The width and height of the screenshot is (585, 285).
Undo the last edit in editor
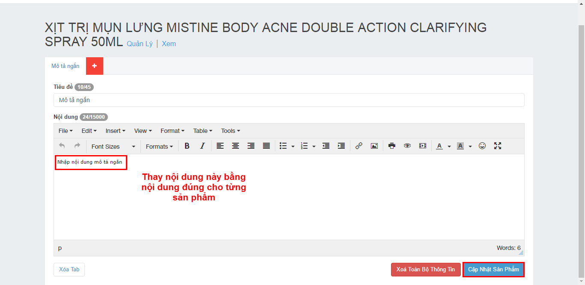[62, 146]
